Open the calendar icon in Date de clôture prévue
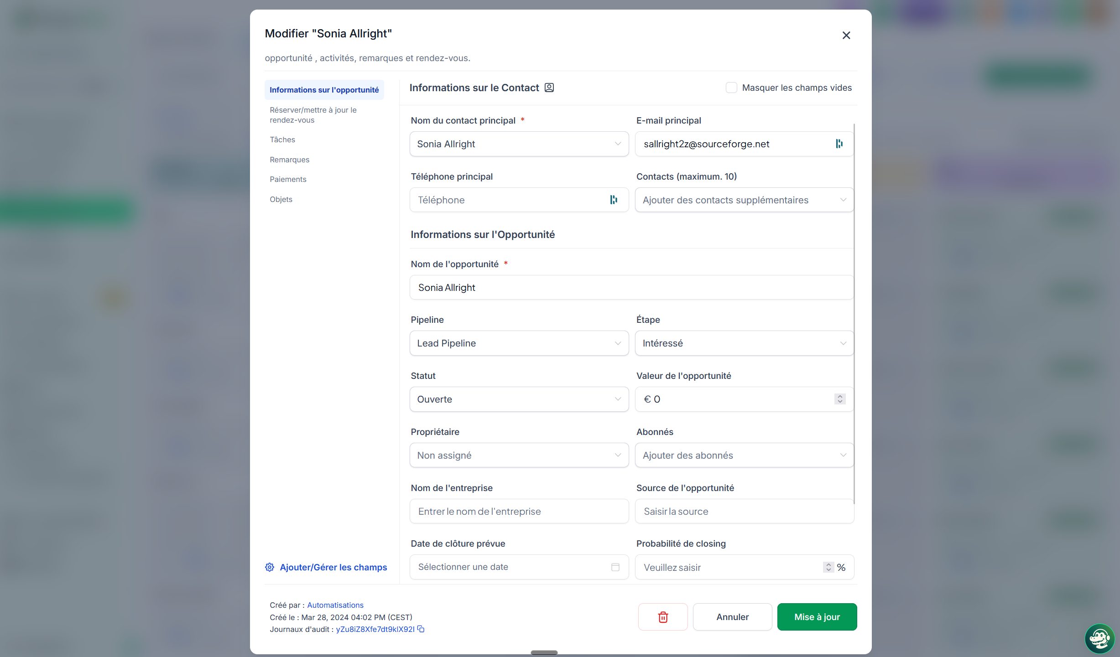The image size is (1120, 657). click(615, 567)
